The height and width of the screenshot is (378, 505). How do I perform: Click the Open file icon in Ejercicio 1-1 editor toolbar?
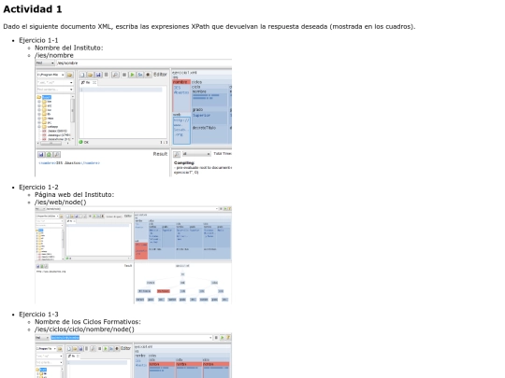(90, 75)
